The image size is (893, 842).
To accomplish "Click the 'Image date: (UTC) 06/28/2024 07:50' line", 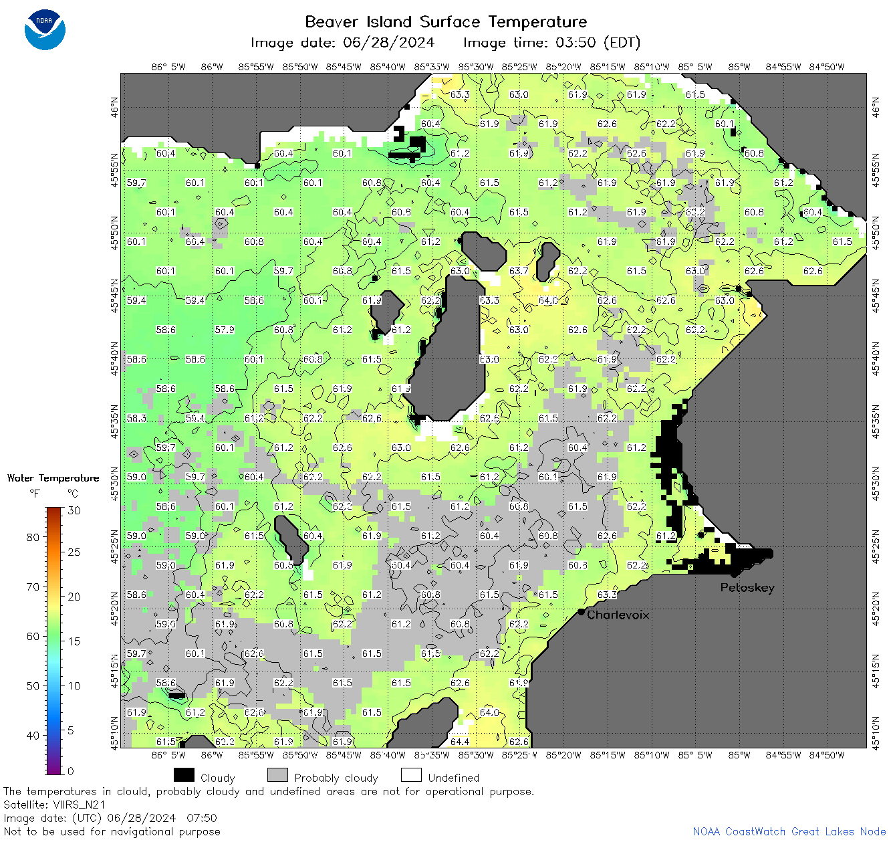I will (110, 818).
